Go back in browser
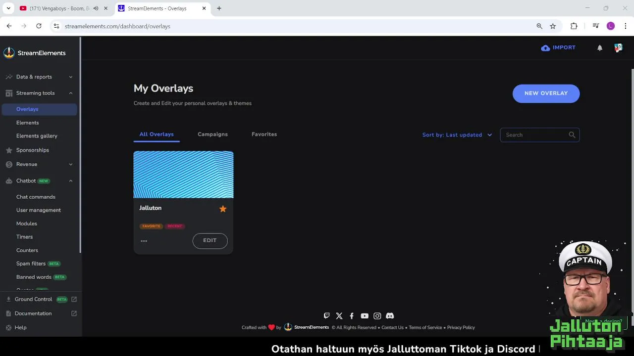The width and height of the screenshot is (634, 356). coord(9,26)
